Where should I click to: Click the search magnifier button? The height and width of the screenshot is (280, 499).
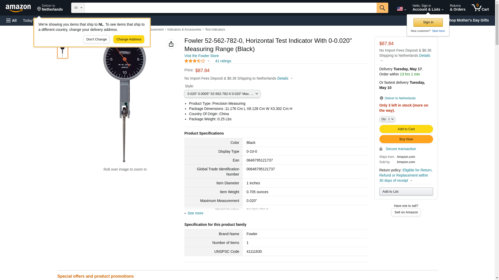coord(382,8)
